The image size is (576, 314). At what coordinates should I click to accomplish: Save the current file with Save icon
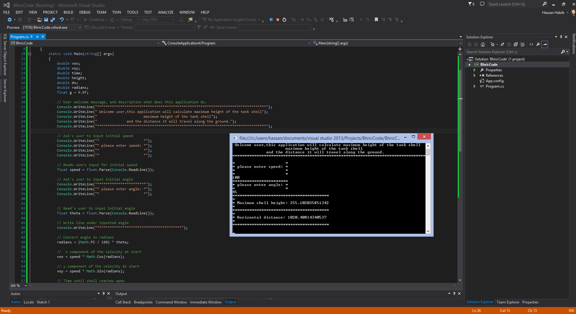coord(46,20)
